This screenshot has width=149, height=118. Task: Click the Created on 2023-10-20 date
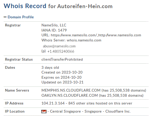pyautogui.click(x=62, y=72)
